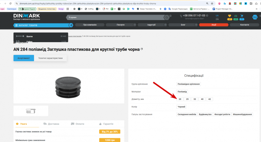261x142 pixels.
Task: Go forward with the browser arrow
Action: pyautogui.click(x=5, y=3)
